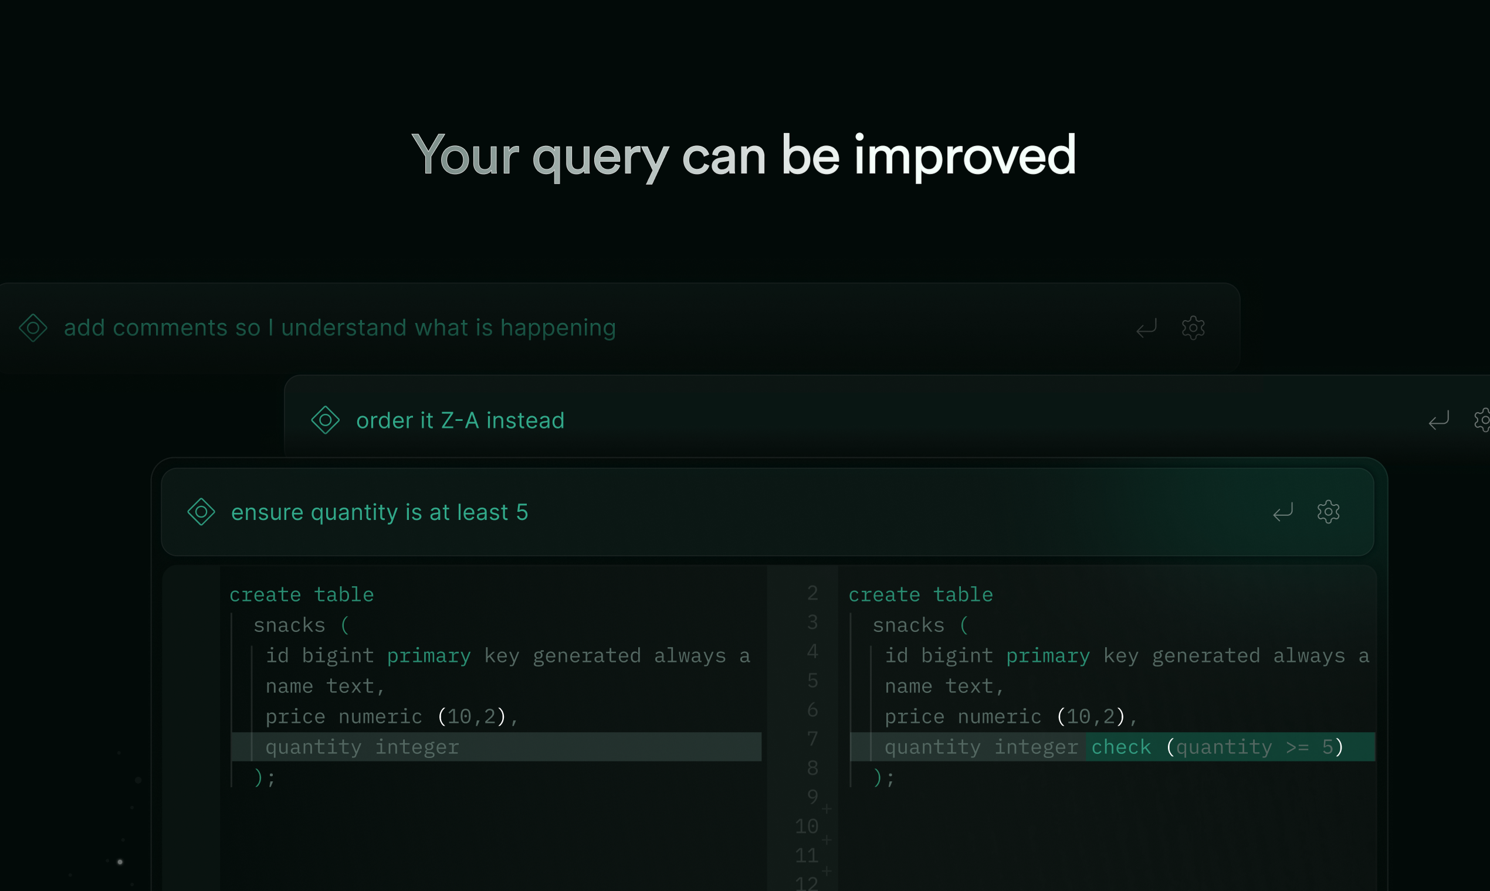Viewport: 1490px width, 891px height.
Task: Open the partly visible gear in 'order it Z-A' prompt
Action: pyautogui.click(x=1483, y=420)
